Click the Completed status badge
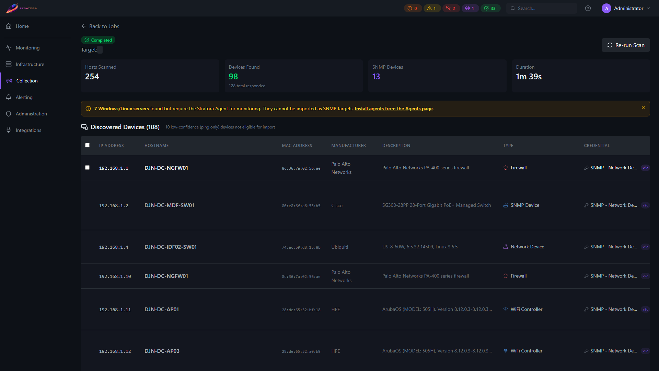Viewport: 659px width, 371px height. tap(98, 40)
